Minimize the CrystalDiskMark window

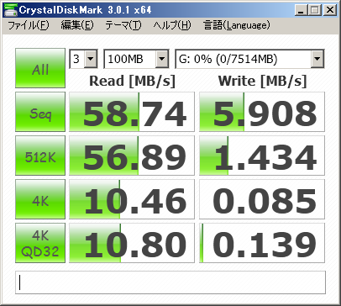(x=301, y=10)
